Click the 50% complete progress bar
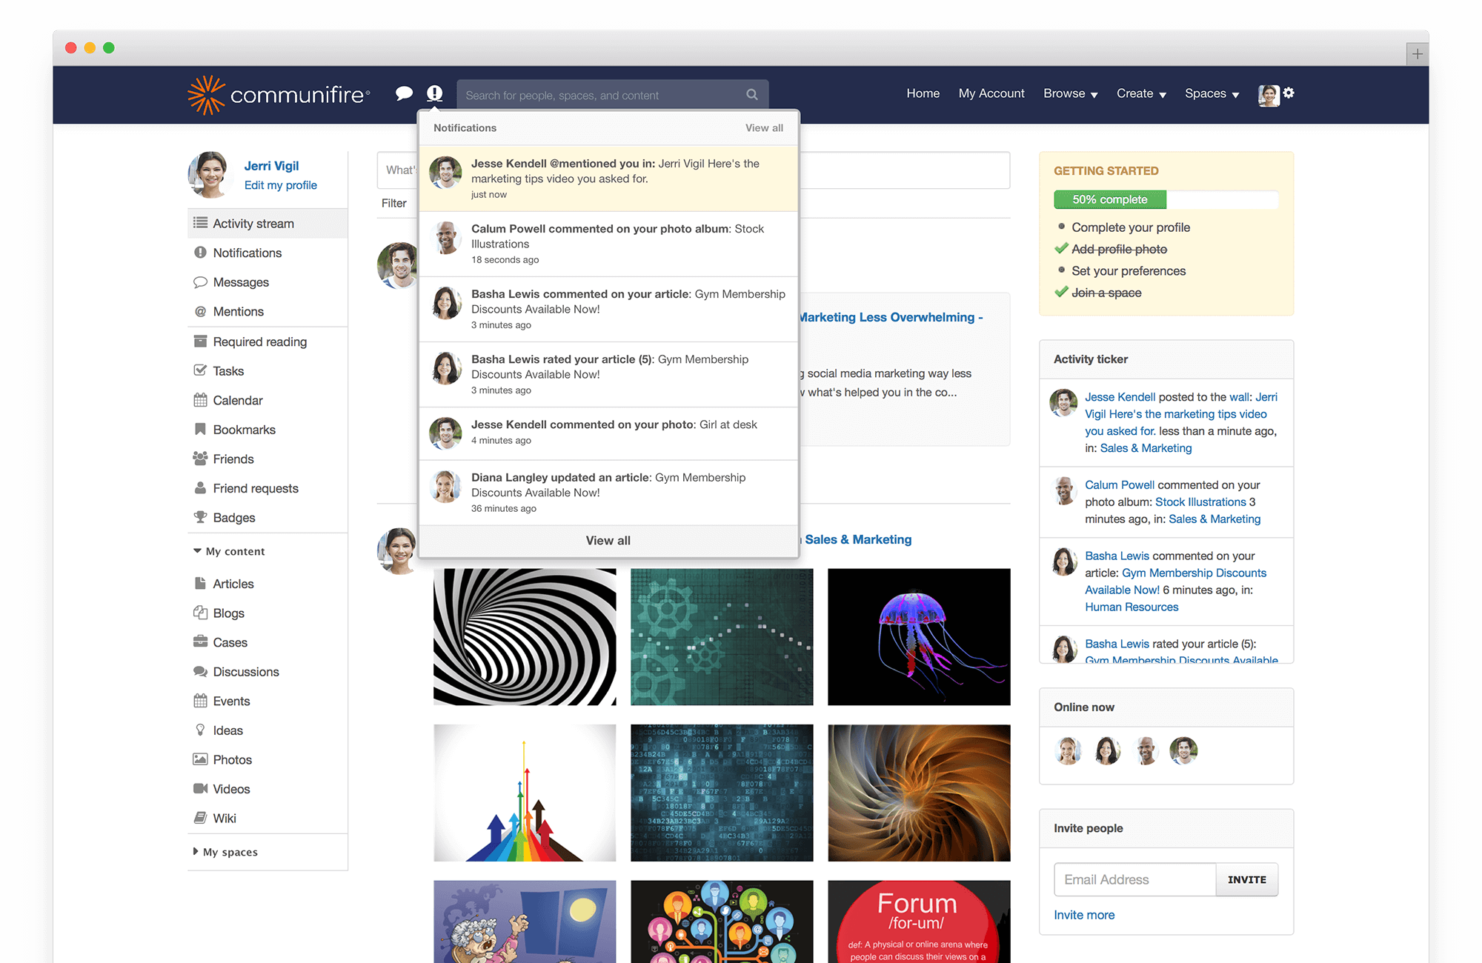This screenshot has height=963, width=1482. coord(1109,199)
